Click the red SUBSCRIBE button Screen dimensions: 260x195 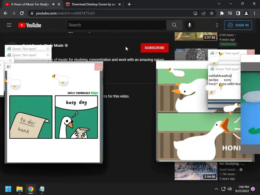tap(155, 48)
